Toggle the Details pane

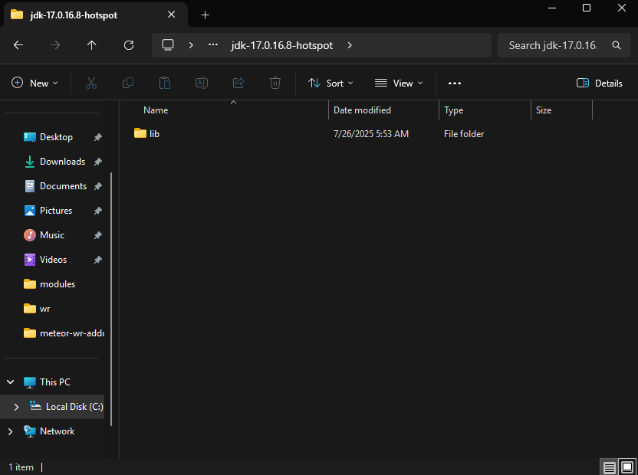click(x=600, y=83)
